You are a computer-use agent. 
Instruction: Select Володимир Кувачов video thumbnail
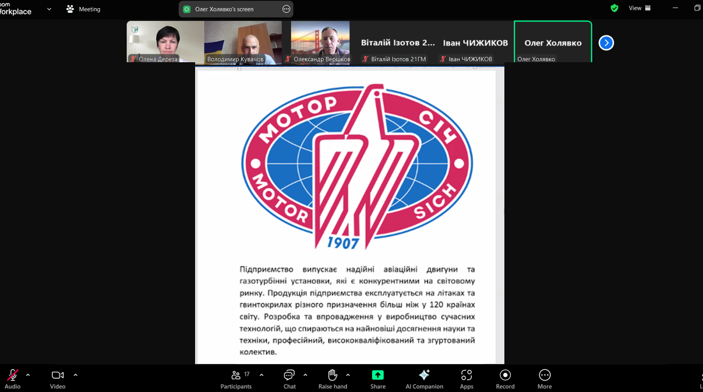click(x=243, y=42)
